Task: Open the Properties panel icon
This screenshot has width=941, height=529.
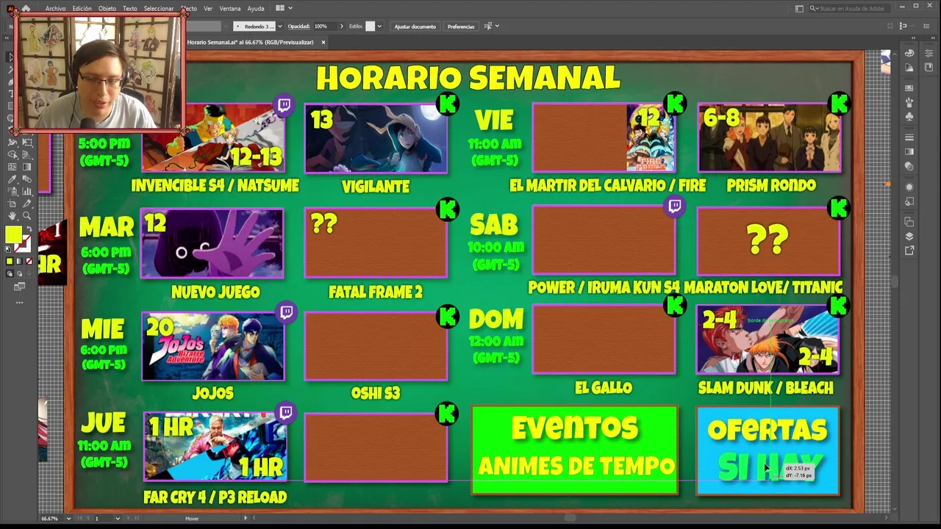Action: click(929, 53)
